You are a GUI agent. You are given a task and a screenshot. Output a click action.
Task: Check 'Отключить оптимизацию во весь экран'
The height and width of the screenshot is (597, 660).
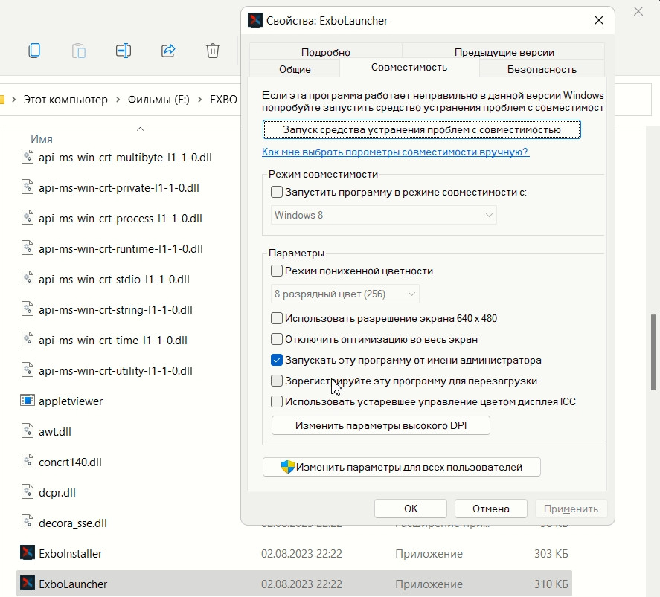coord(277,339)
